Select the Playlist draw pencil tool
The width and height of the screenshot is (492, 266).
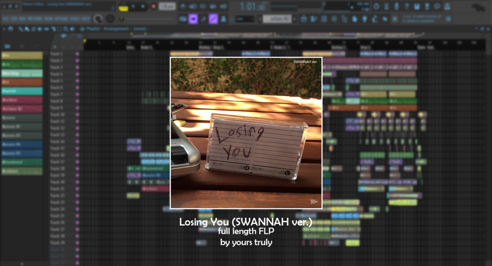click(x=21, y=29)
